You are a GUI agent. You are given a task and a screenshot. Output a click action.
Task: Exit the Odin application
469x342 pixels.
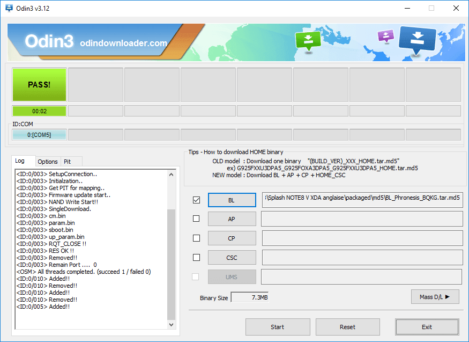click(427, 327)
